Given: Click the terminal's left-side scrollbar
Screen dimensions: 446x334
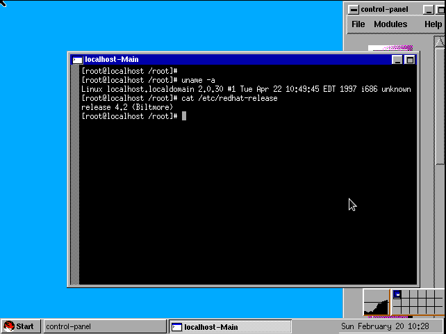Looking at the screenshot, I should point(75,174).
